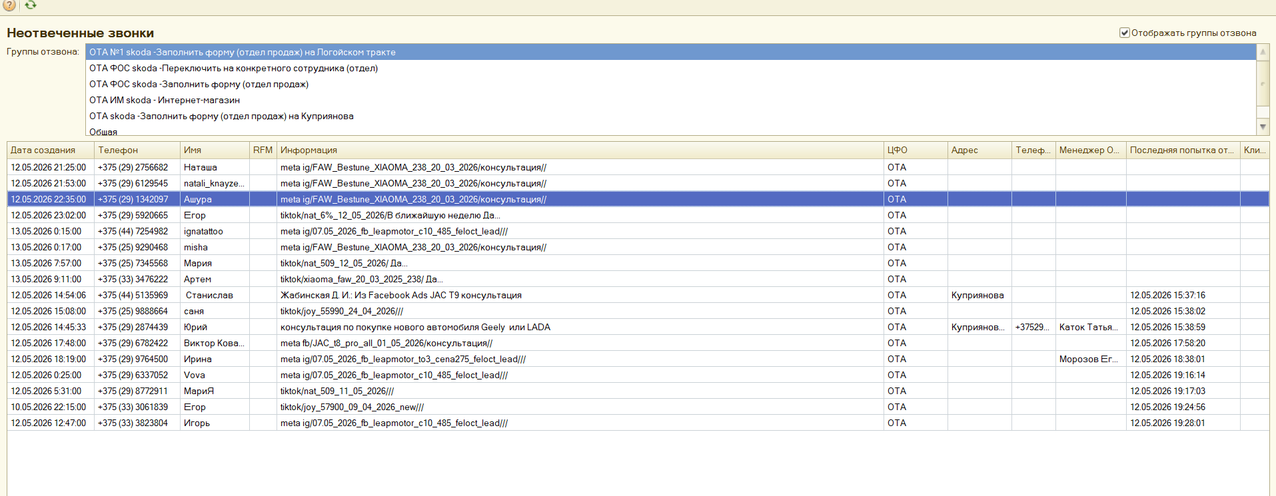The height and width of the screenshot is (496, 1276).
Task: Click phone number +375 (29) 2874439
Action: 133,327
